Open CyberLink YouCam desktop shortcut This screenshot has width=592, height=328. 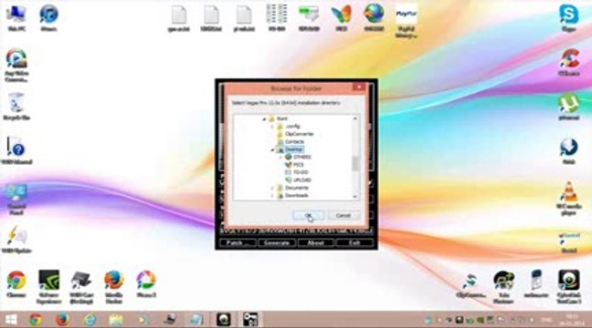tap(569, 286)
